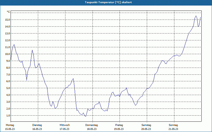The width and height of the screenshot is (212, 132).
Task: Click the date 18.05.23
Action: tap(92, 129)
